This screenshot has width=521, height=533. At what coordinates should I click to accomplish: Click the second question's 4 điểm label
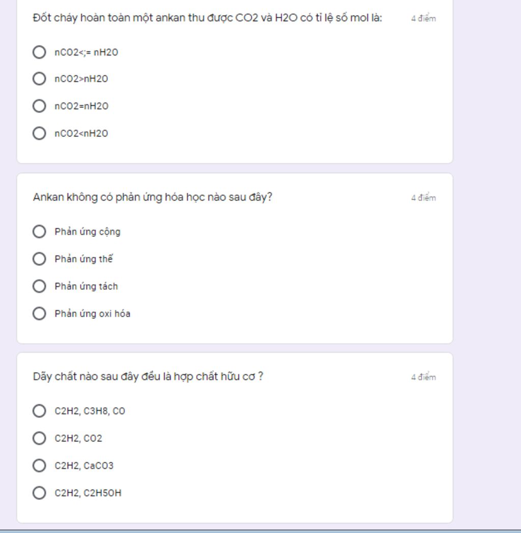point(423,197)
